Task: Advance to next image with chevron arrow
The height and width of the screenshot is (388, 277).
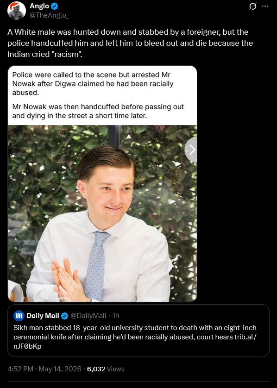Action: (192, 150)
